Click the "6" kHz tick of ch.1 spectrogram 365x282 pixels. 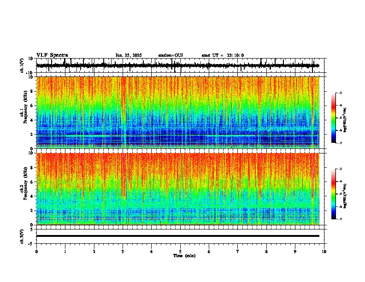32,106
